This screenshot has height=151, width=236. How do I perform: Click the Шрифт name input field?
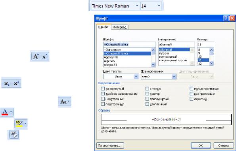pyautogui.click(x=129, y=45)
